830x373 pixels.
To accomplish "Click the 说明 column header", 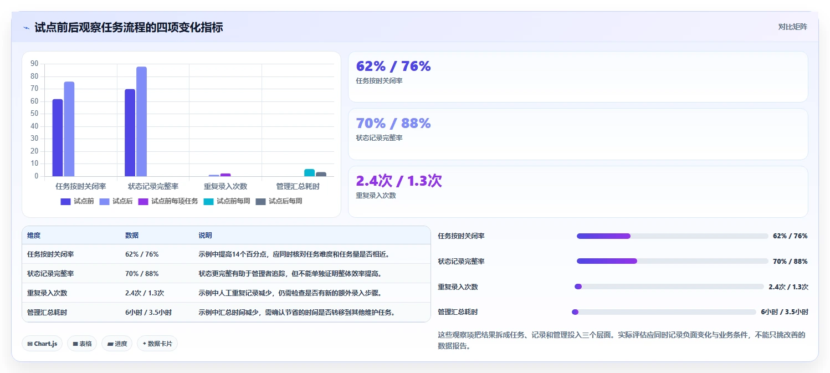I will [x=205, y=236].
